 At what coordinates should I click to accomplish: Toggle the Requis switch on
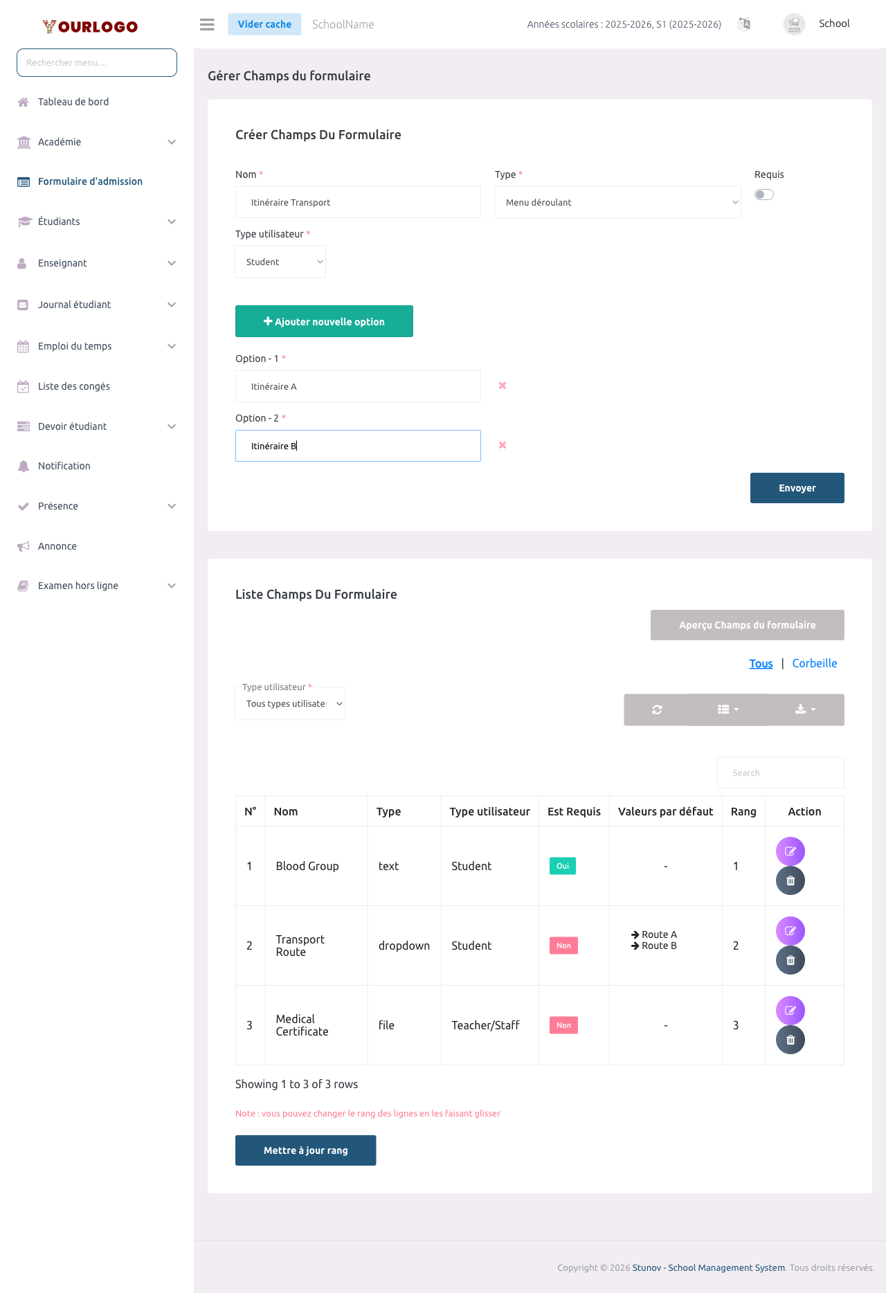pyautogui.click(x=764, y=195)
